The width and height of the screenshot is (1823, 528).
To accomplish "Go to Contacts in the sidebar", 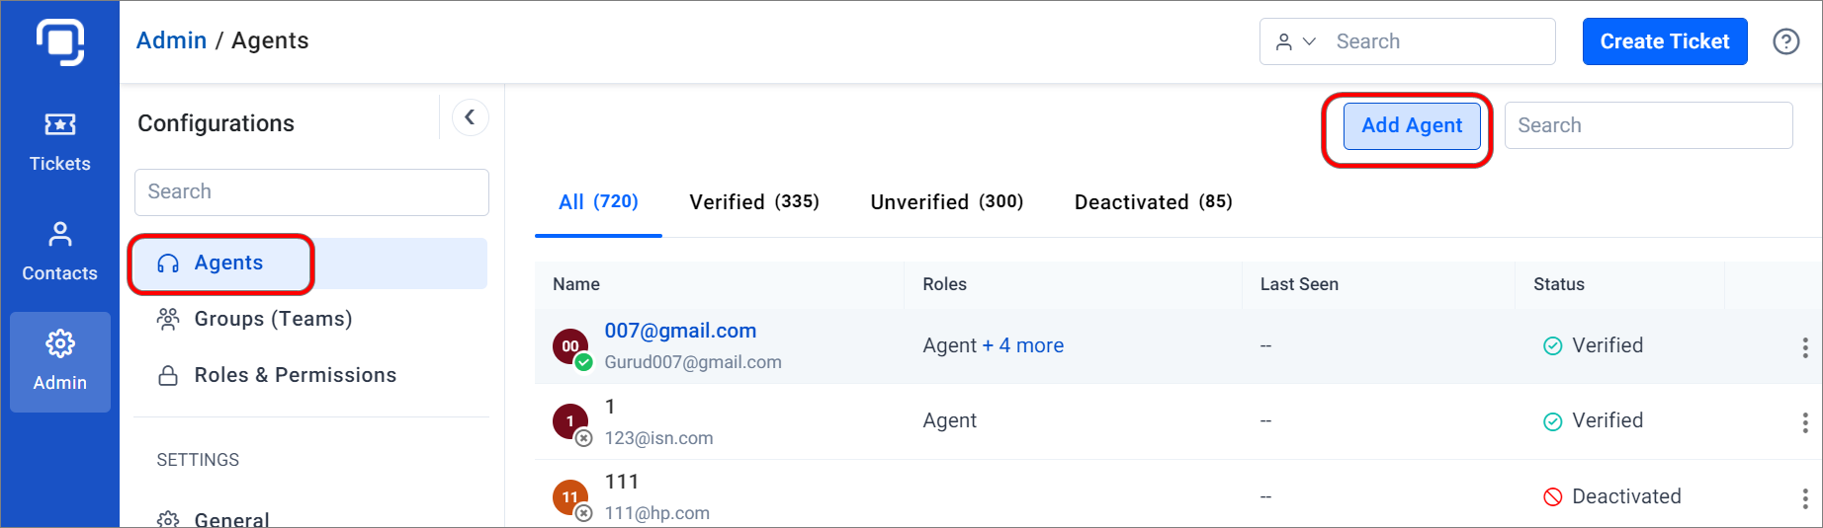I will pyautogui.click(x=59, y=253).
